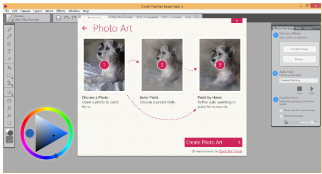Viewport: 322px width, 174px height.
Task: Select the Grabber hand tool
Action: coord(9,101)
